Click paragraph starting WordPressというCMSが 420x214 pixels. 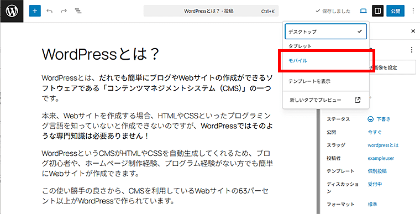[x=158, y=164]
